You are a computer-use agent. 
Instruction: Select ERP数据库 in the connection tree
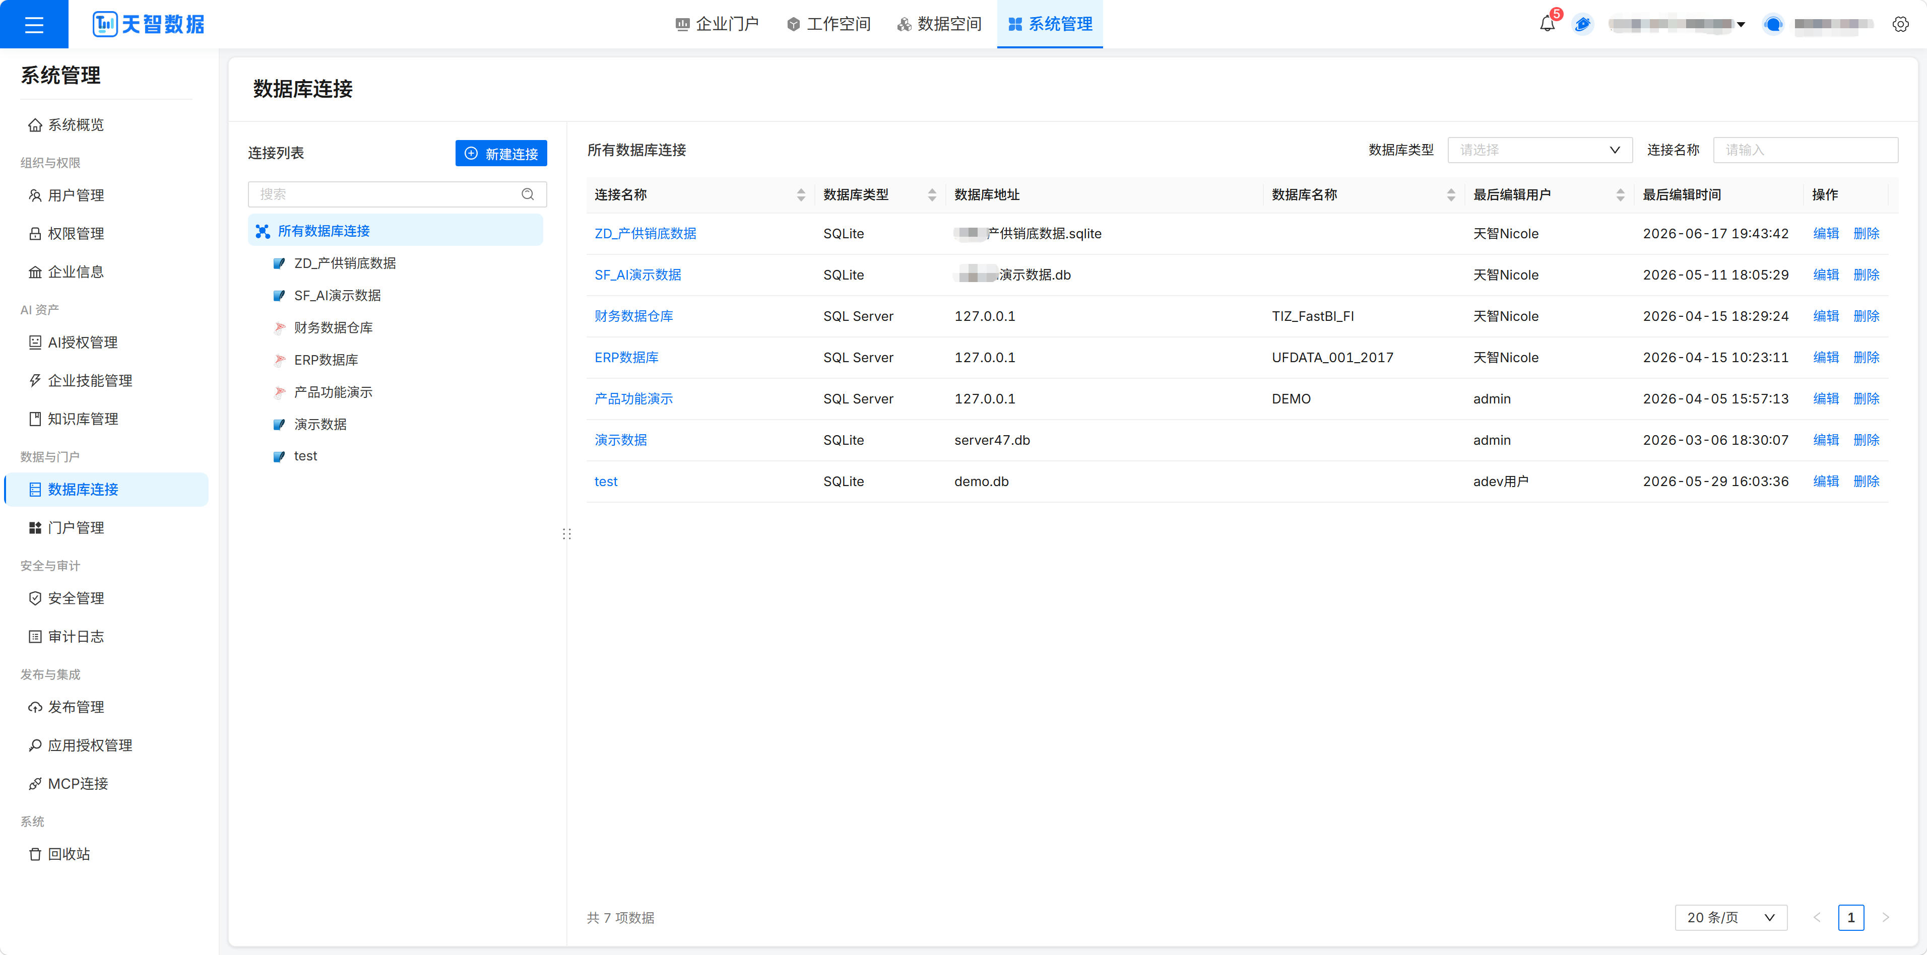pyautogui.click(x=326, y=360)
